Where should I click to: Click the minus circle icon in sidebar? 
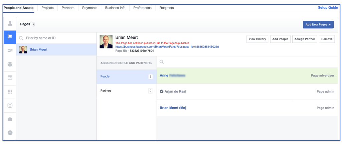tap(10, 133)
